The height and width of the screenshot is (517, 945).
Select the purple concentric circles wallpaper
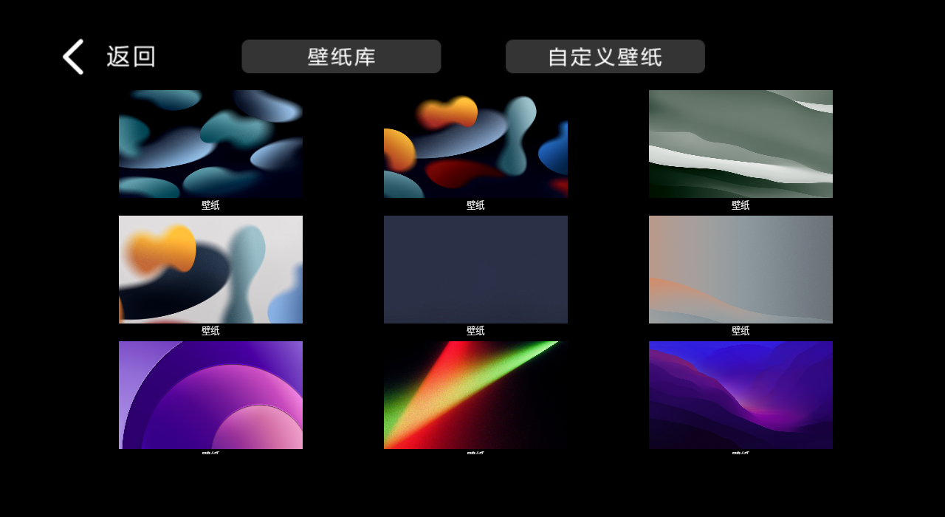click(210, 395)
